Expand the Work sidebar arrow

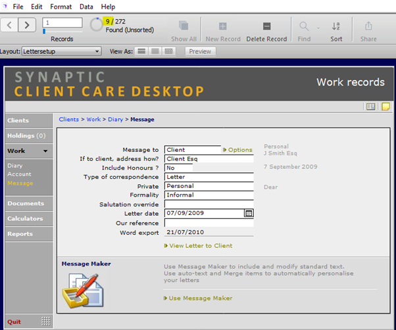45,151
